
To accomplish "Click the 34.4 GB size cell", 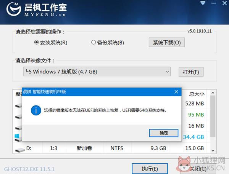I will pos(194,137).
